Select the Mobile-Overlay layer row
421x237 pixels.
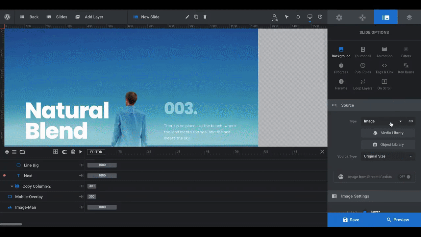[x=42, y=197]
